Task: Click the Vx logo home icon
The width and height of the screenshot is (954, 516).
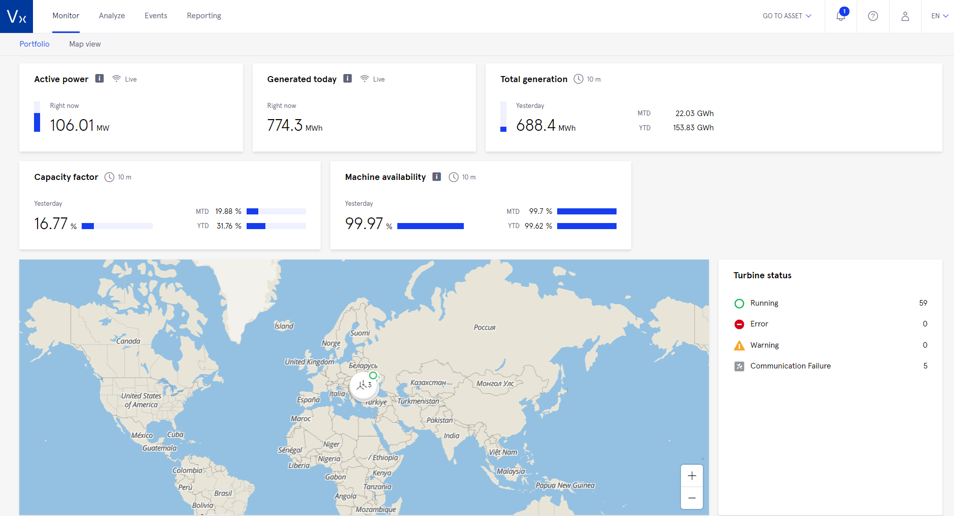Action: 16,16
